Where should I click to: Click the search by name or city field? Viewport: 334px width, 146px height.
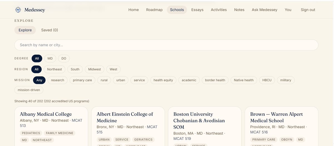(x=166, y=45)
